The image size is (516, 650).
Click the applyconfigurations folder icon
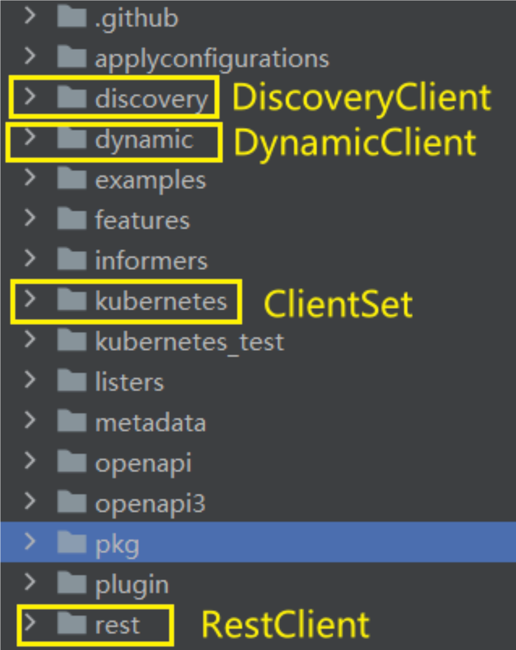[71, 58]
